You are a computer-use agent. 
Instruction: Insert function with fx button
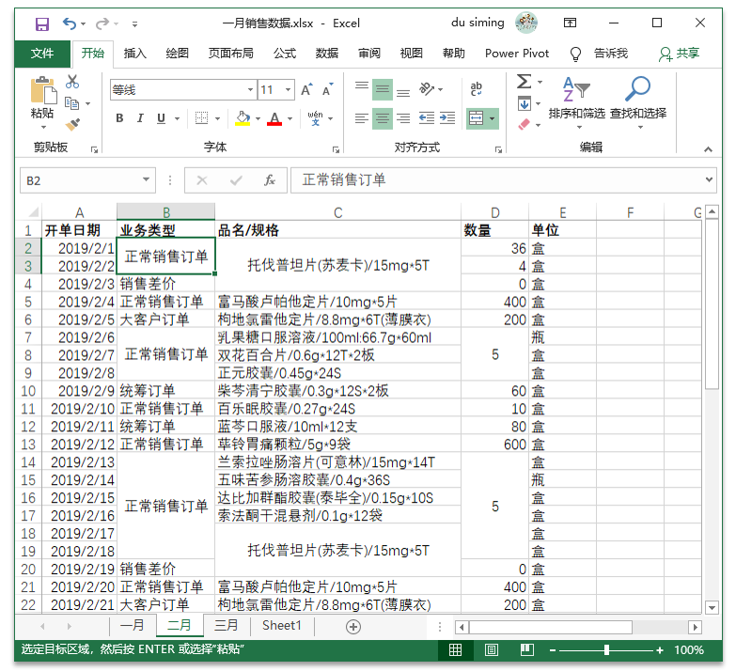click(x=270, y=180)
